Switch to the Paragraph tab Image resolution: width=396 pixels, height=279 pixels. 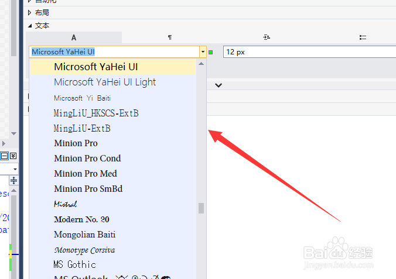click(170, 37)
